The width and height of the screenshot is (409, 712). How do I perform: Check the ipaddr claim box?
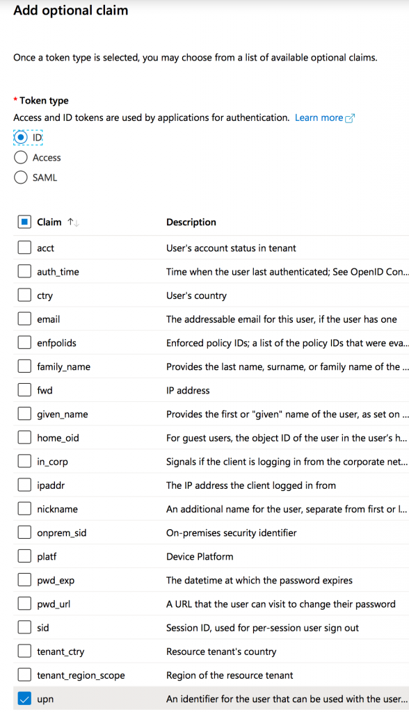pos(24,485)
